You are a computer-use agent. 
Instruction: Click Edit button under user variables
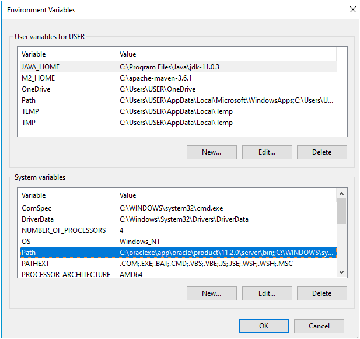(267, 152)
